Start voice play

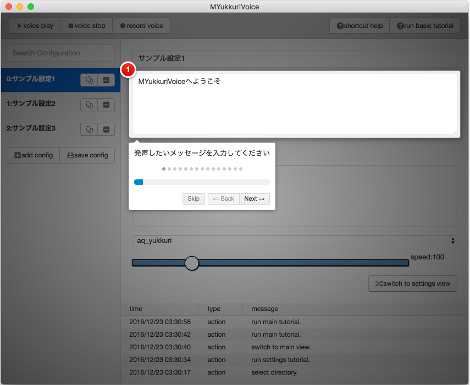click(35, 26)
